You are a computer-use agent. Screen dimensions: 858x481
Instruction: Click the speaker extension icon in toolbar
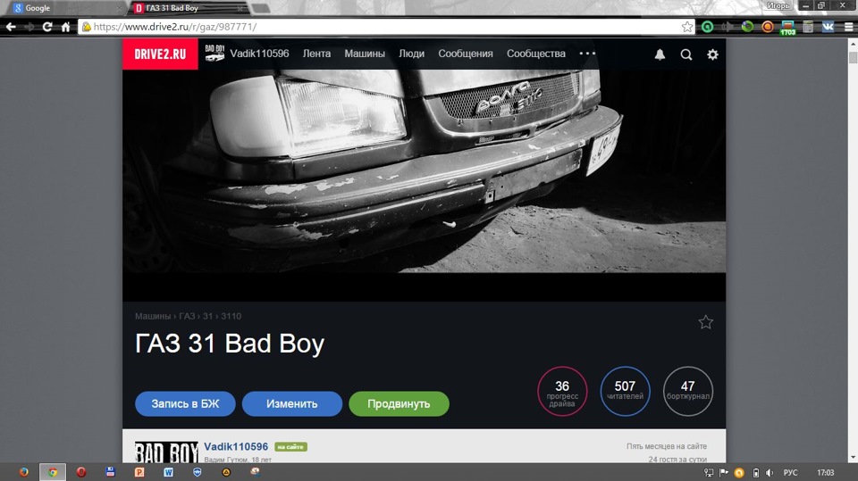coord(728,27)
